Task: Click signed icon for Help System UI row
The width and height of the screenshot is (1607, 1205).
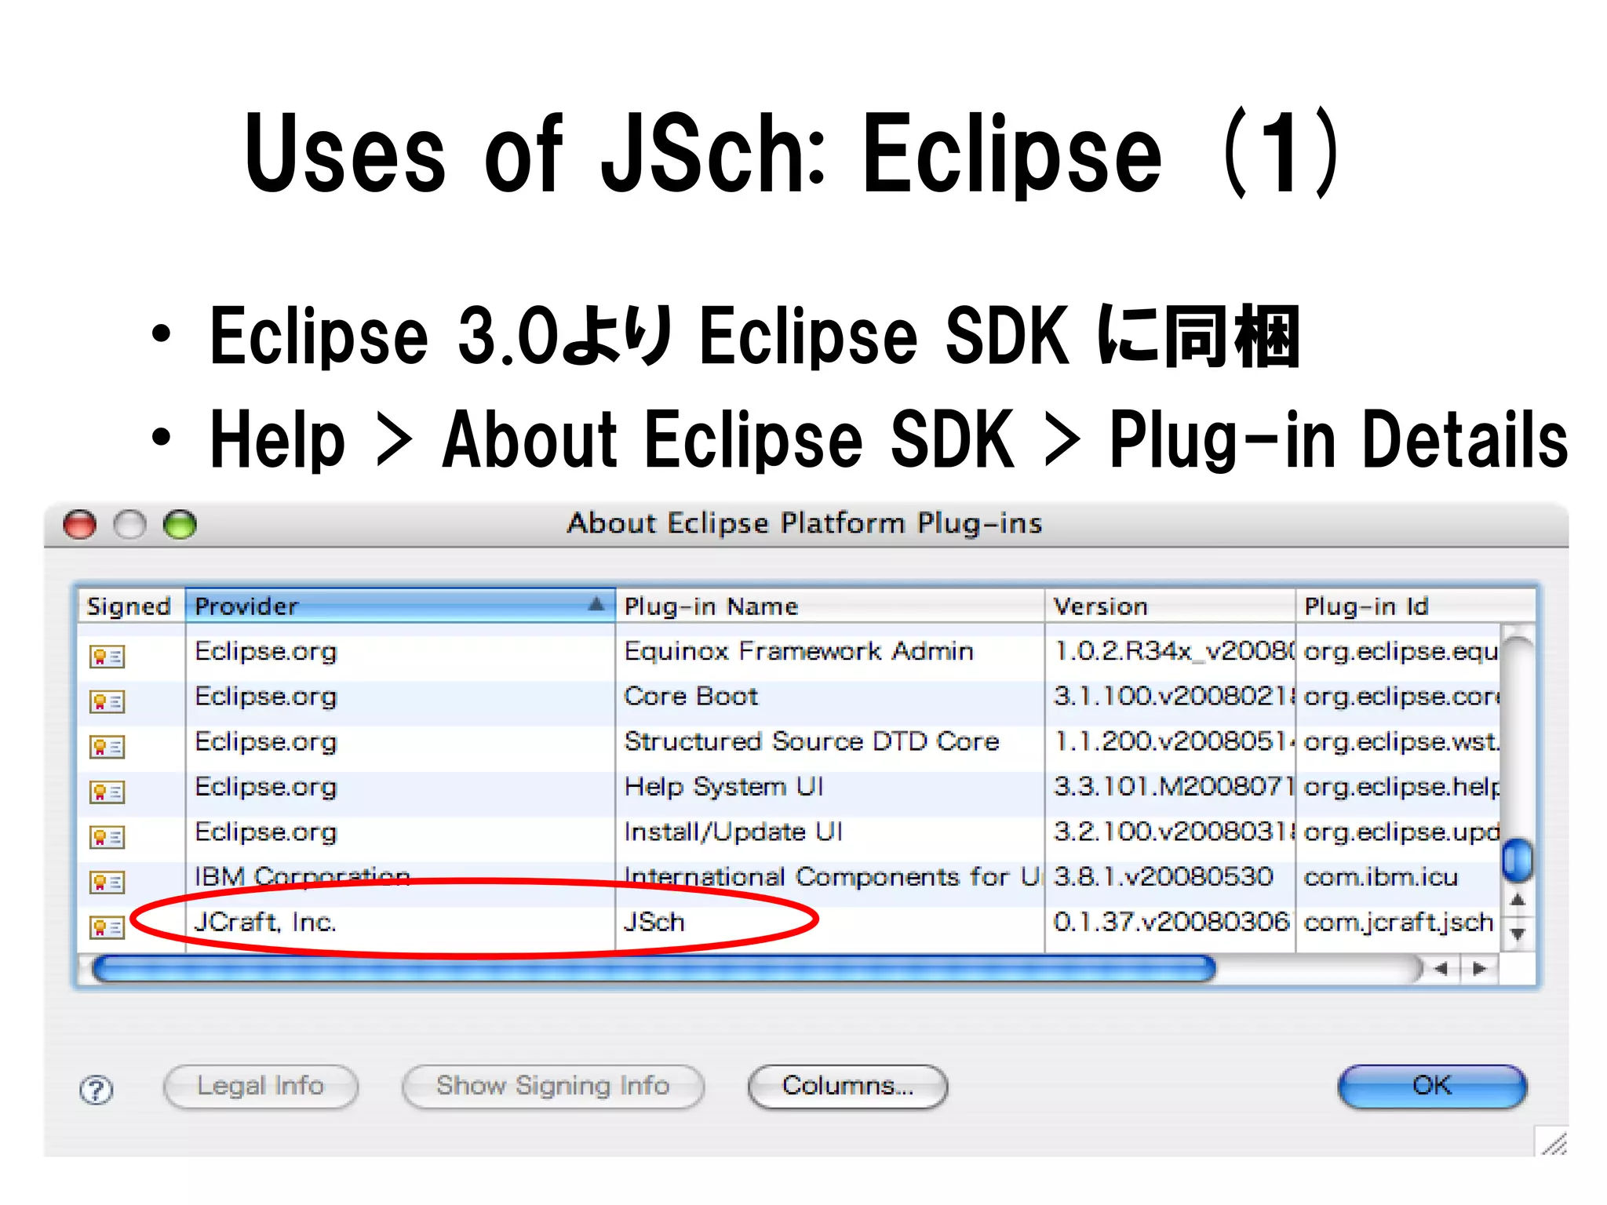Action: coord(107,791)
